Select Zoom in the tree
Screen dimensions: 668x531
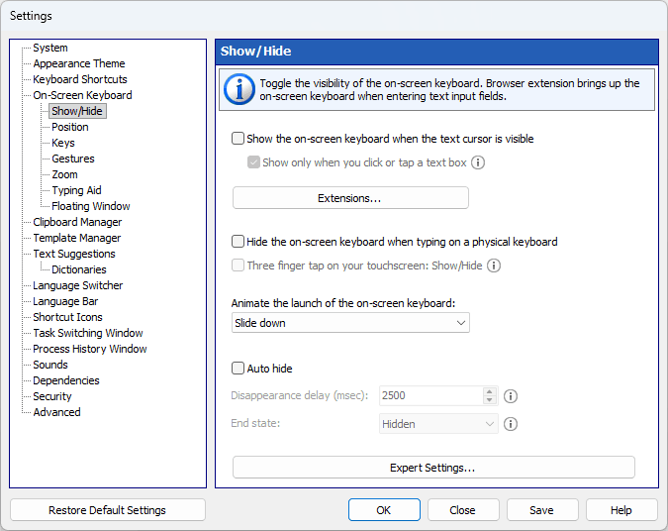pos(64,174)
